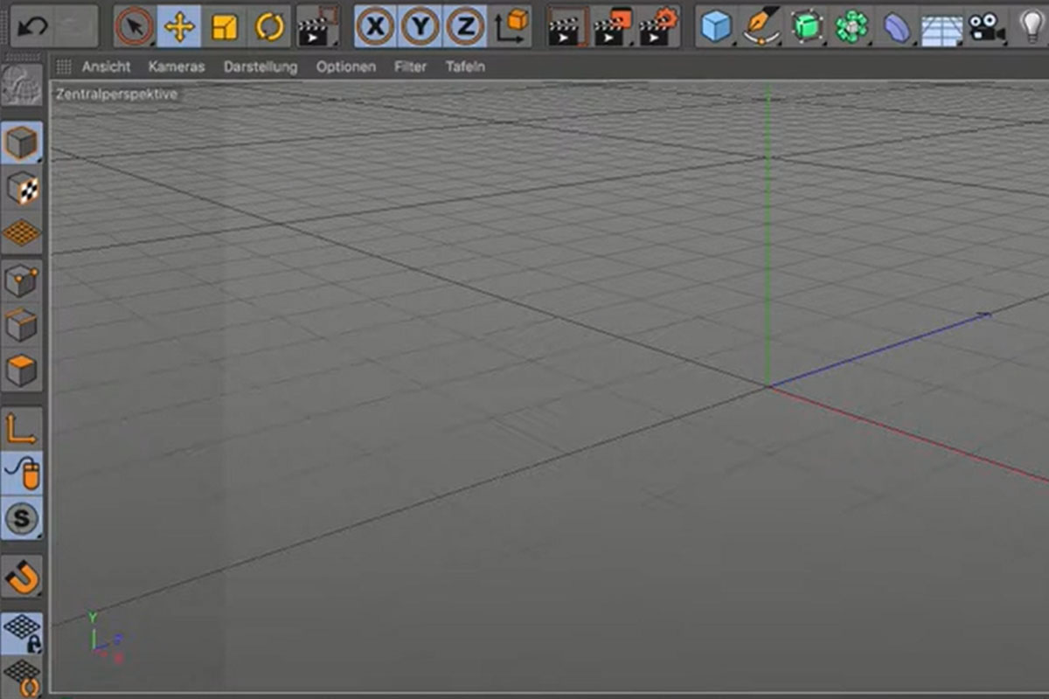
Task: Click the greyed-out Redo button
Action: pos(76,26)
